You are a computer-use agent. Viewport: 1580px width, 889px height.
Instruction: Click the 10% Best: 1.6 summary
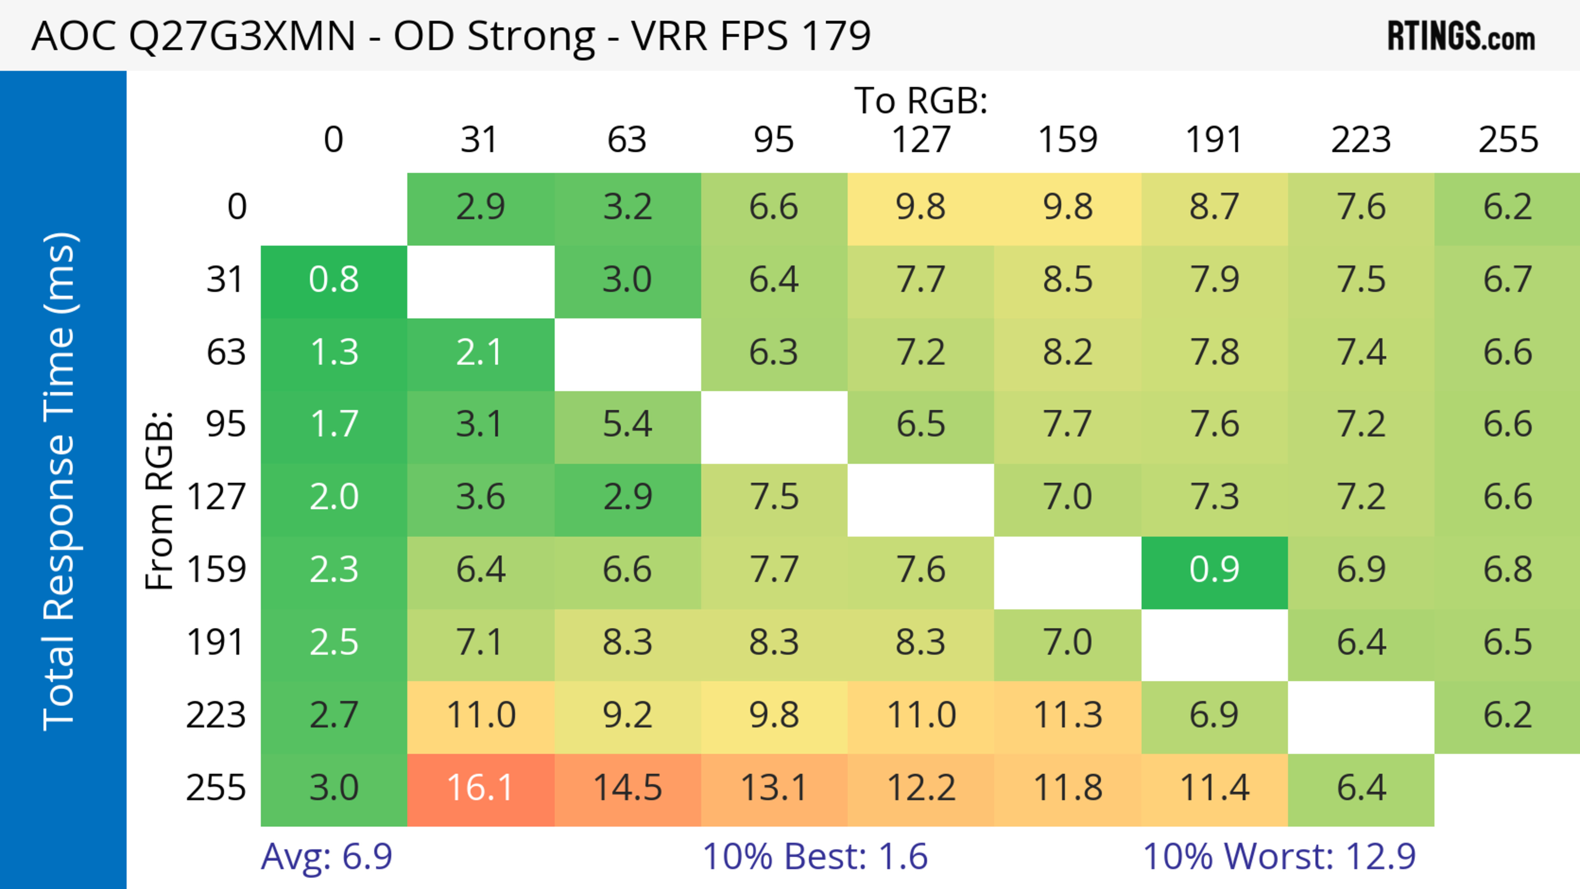(x=815, y=857)
